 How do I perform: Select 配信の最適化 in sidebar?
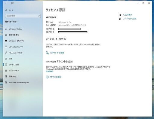[x=14, y=35]
